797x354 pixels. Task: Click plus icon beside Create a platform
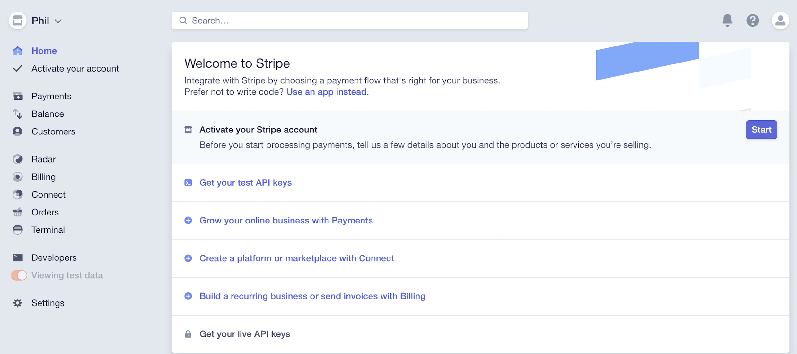[188, 258]
